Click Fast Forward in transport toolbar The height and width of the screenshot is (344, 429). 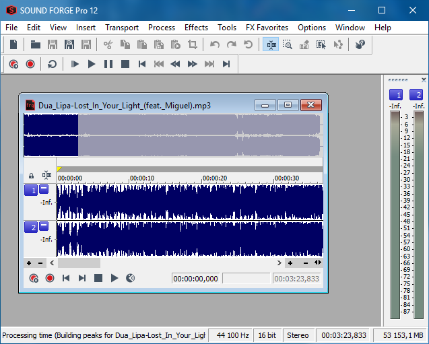pos(193,64)
